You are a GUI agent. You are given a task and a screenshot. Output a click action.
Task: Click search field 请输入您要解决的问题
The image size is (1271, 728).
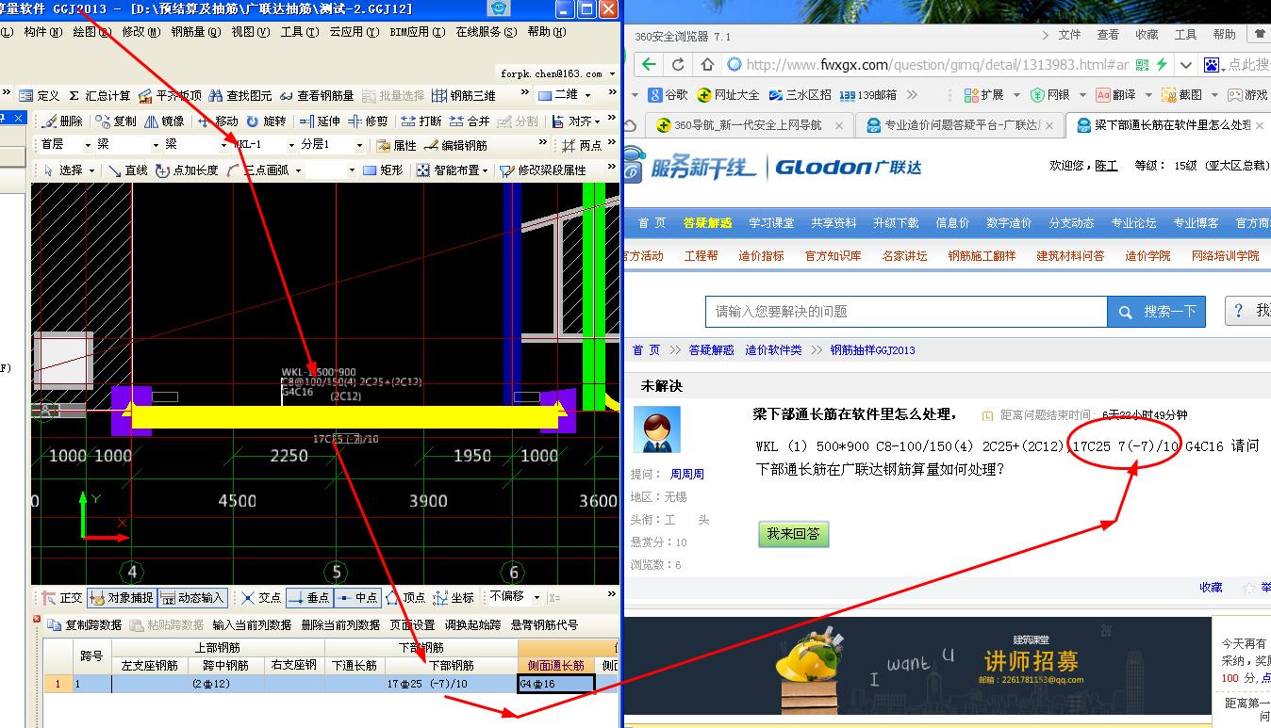906,312
